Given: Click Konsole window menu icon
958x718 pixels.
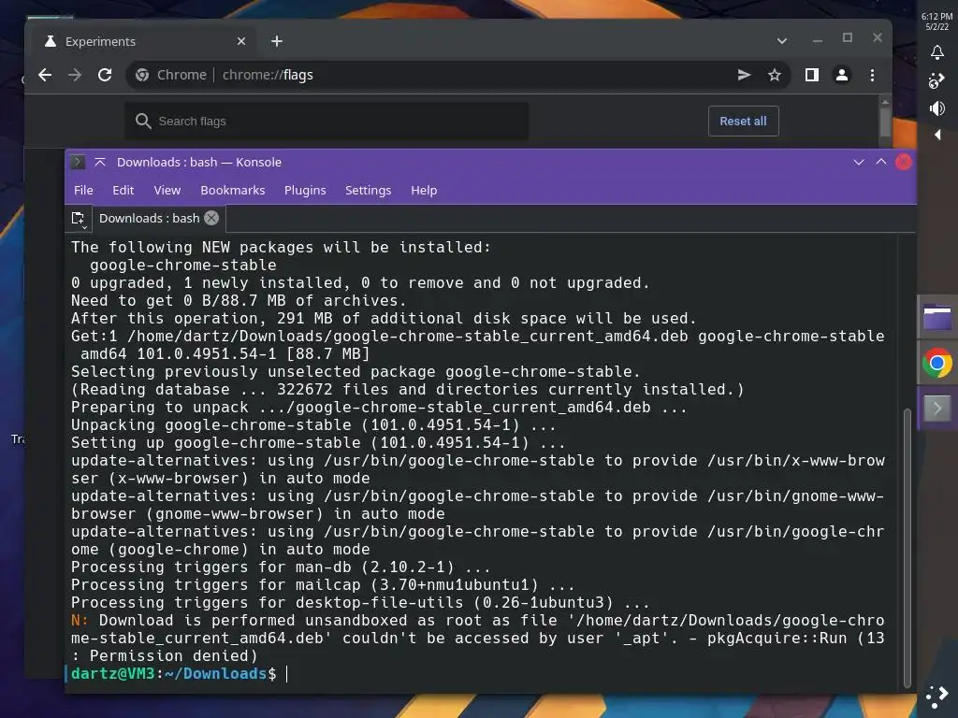Looking at the screenshot, I should pyautogui.click(x=78, y=162).
